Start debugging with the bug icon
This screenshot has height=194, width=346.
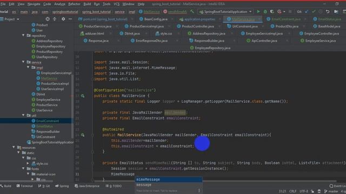tap(265, 11)
